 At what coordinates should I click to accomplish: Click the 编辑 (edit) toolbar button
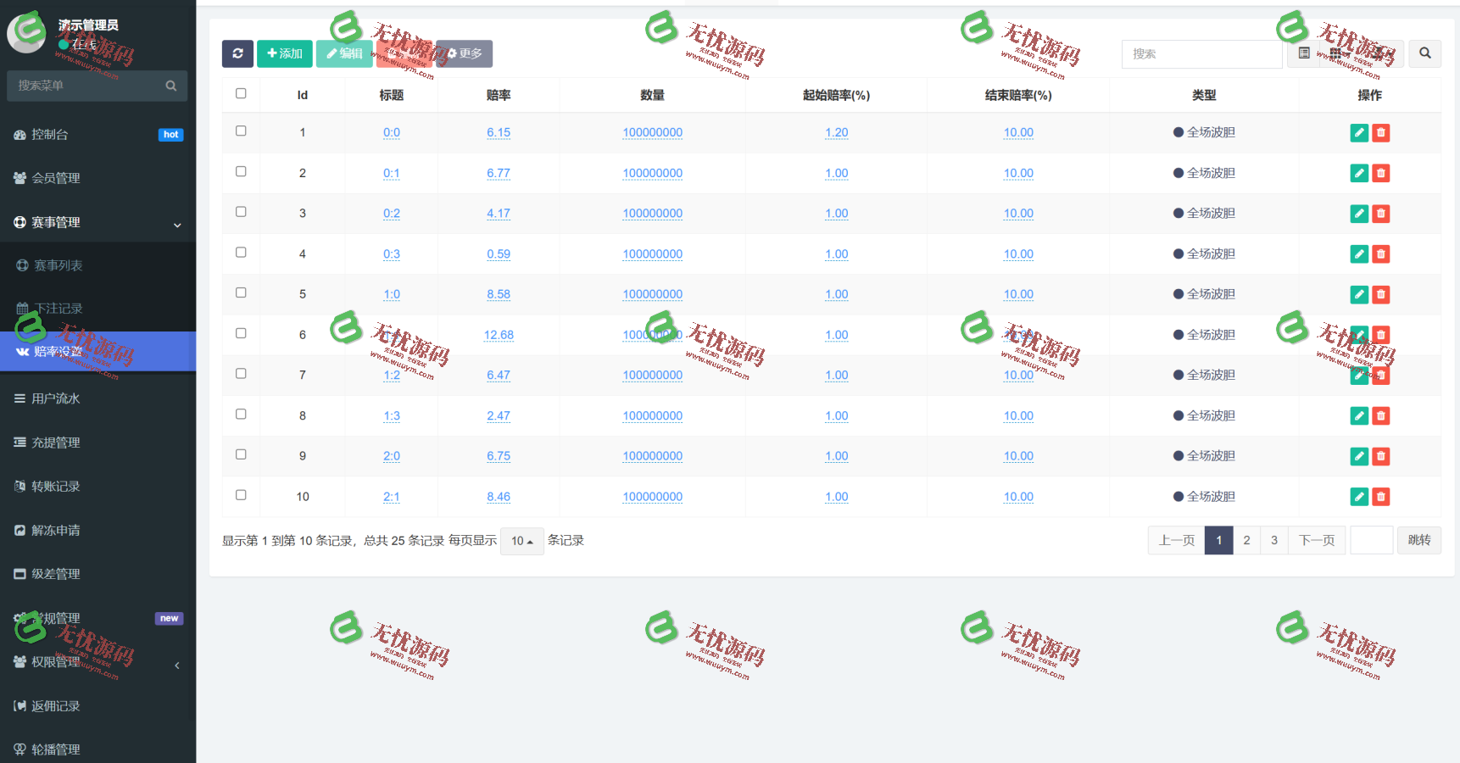[344, 53]
